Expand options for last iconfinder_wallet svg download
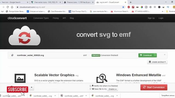The height and width of the screenshot is (98, 175). pyautogui.click(x=117, y=96)
